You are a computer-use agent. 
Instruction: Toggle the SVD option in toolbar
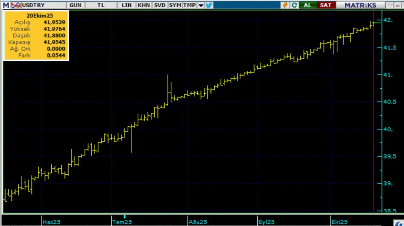click(x=159, y=5)
